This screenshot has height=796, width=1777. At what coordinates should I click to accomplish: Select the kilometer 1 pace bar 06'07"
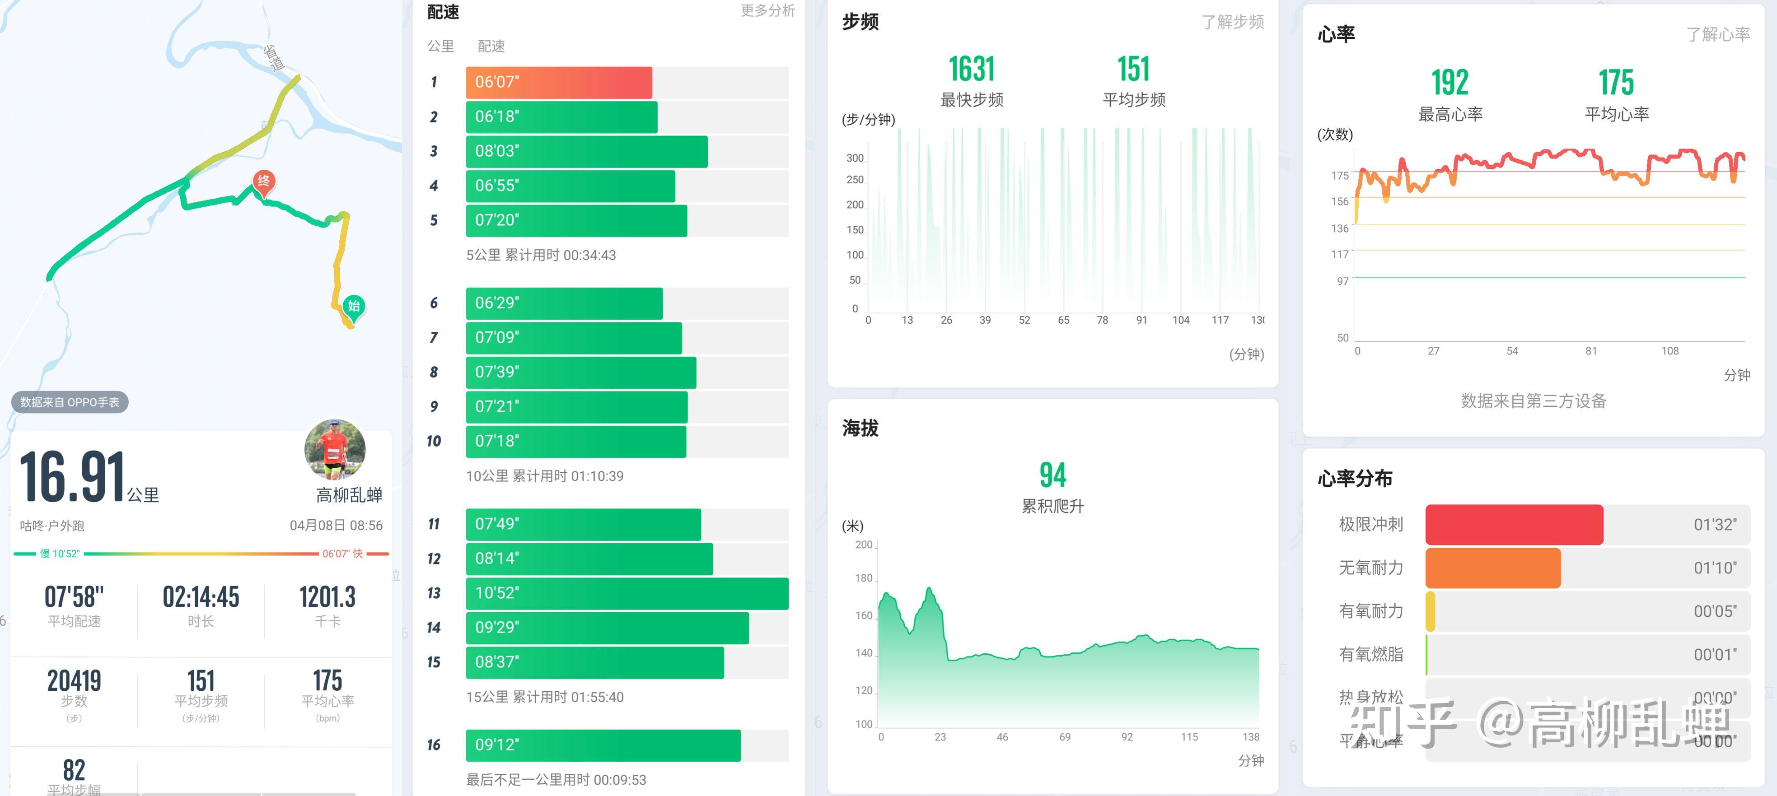(x=559, y=82)
